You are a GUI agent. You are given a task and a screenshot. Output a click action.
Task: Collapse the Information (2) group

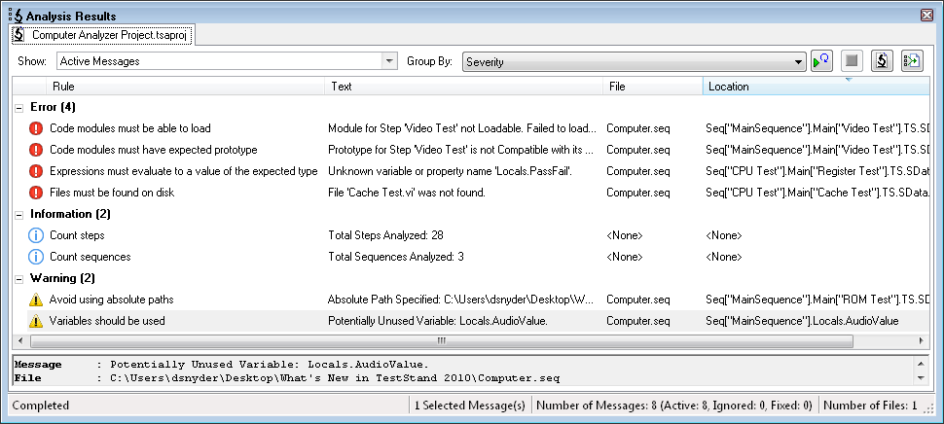click(19, 214)
